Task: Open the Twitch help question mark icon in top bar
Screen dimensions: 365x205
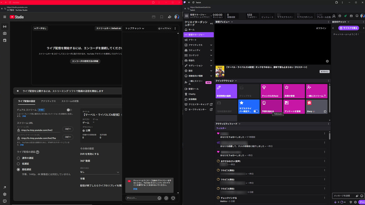Action: (x=339, y=16)
